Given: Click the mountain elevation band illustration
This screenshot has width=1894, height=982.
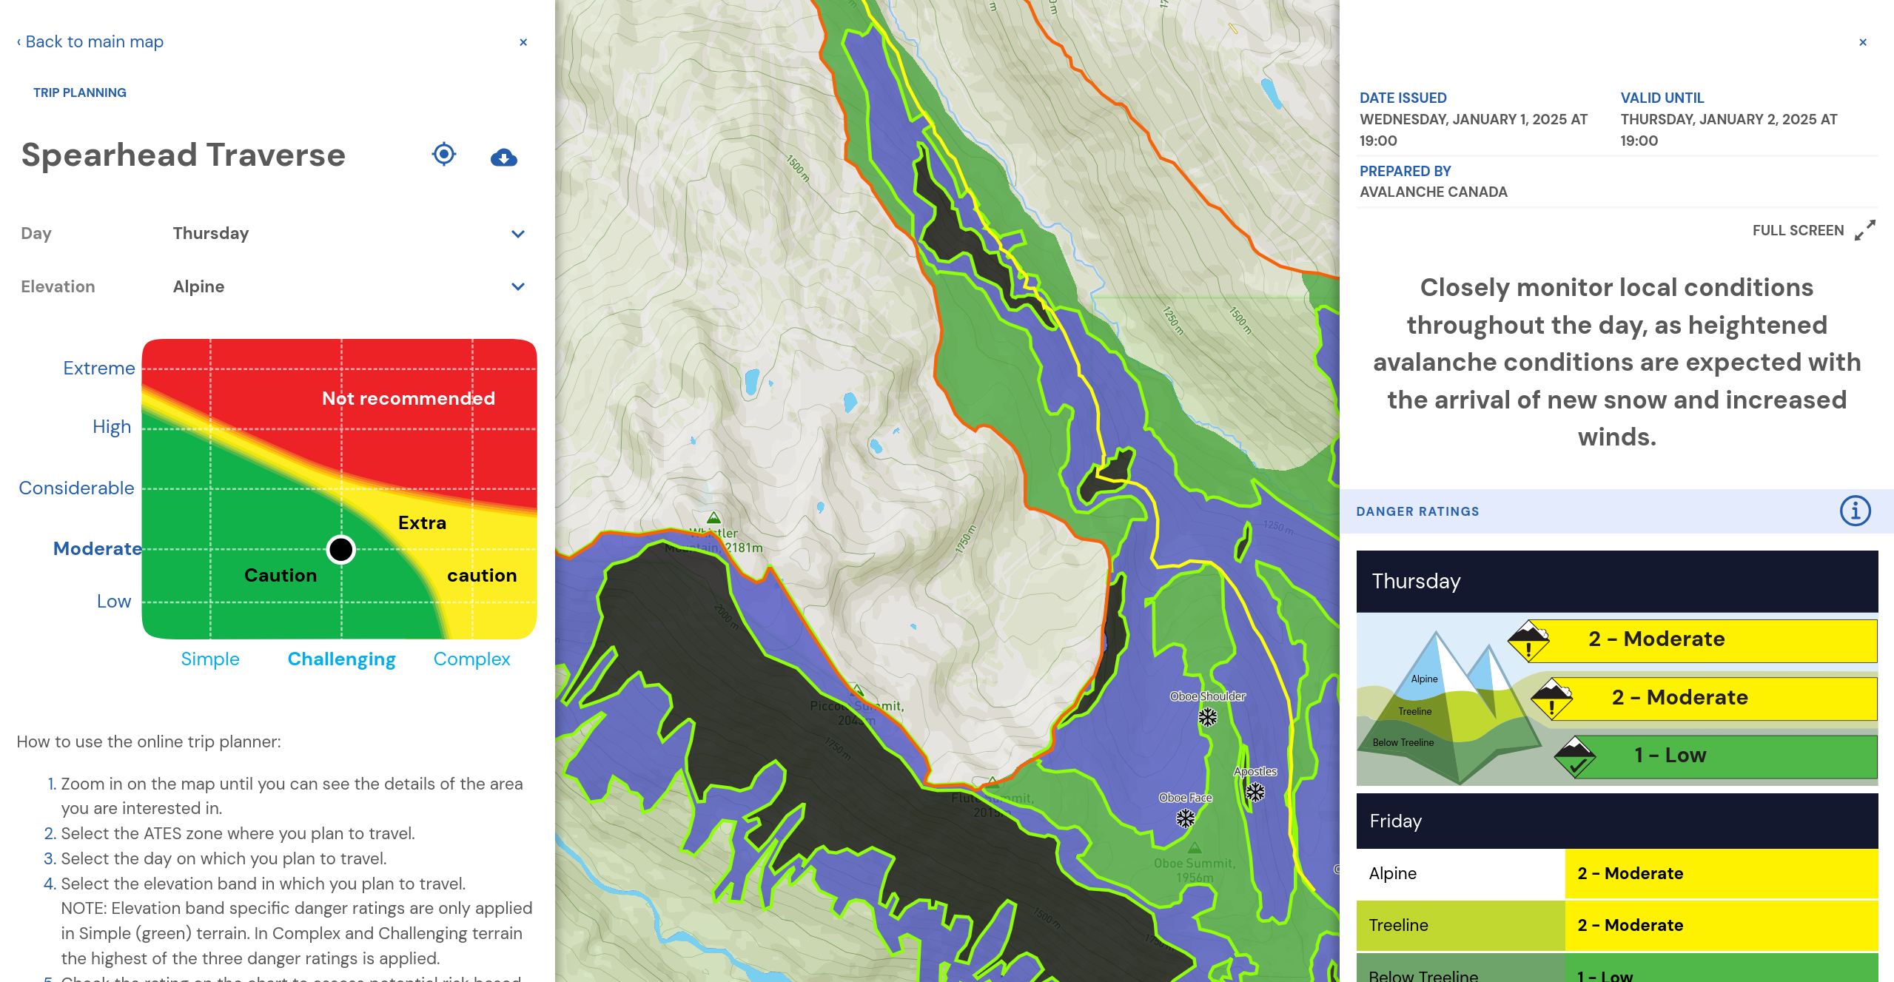Looking at the screenshot, I should click(1451, 707).
